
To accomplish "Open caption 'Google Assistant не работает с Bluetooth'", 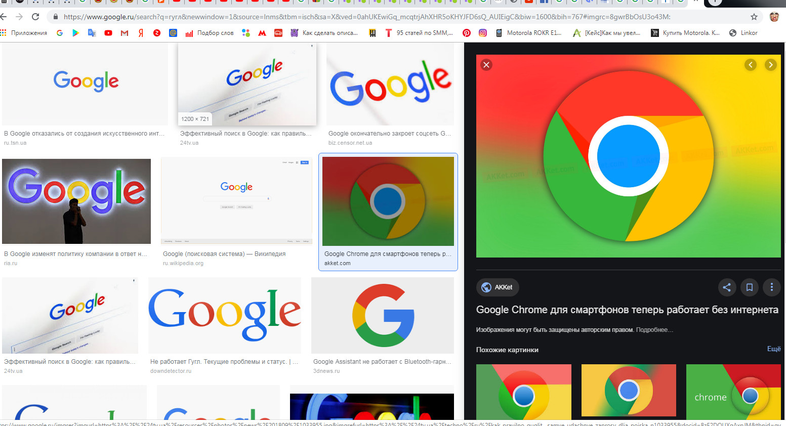I will (382, 362).
